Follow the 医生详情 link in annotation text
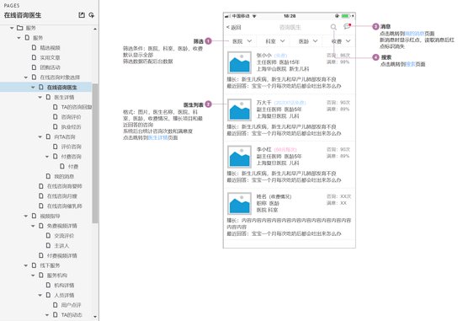 click(157, 138)
